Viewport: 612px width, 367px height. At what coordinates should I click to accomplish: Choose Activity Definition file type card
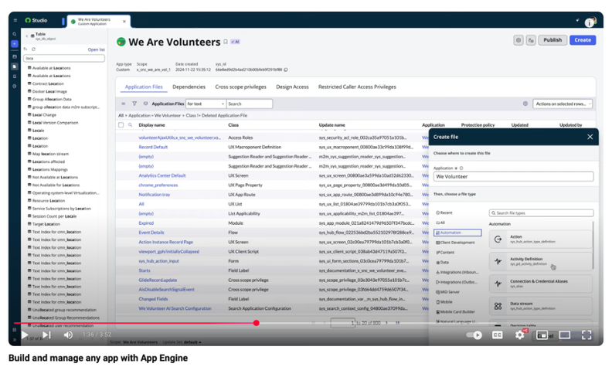541,261
